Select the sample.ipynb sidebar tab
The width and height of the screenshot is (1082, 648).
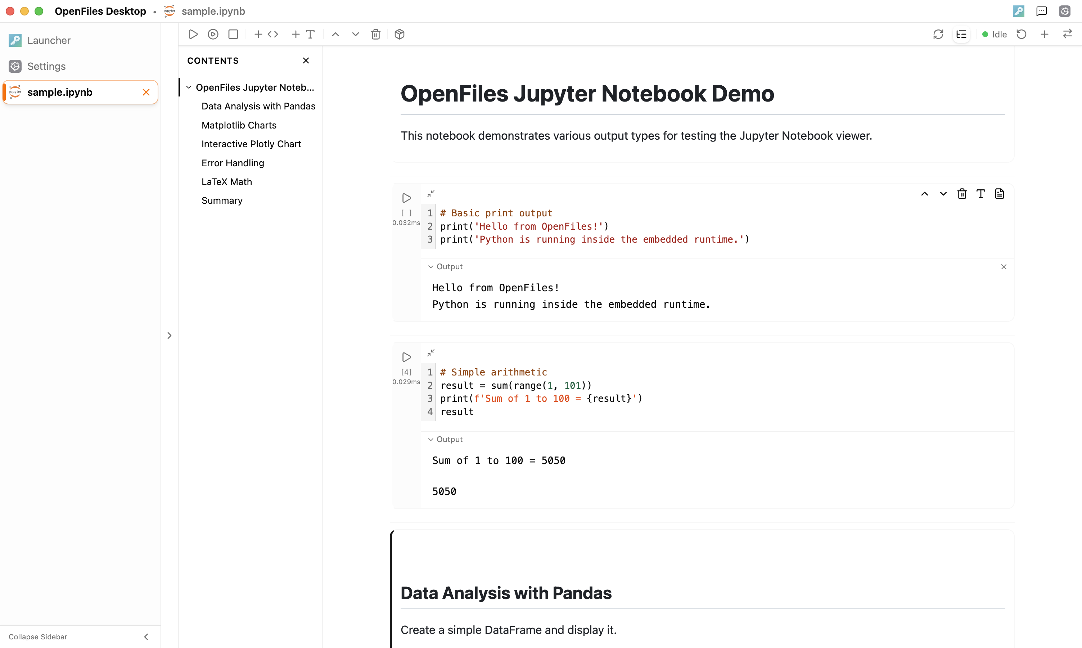[x=80, y=92]
